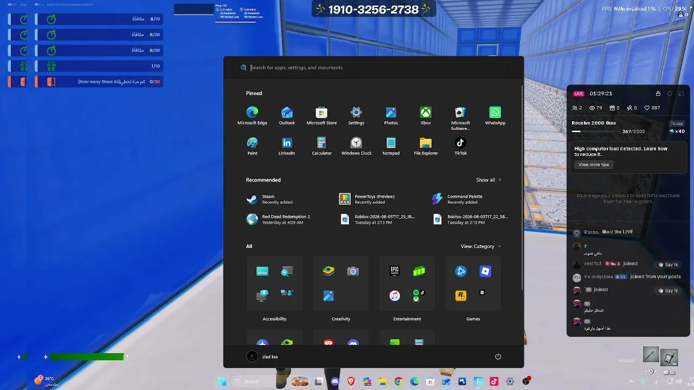Click the 'How many times do' quest row

[x=98, y=82]
